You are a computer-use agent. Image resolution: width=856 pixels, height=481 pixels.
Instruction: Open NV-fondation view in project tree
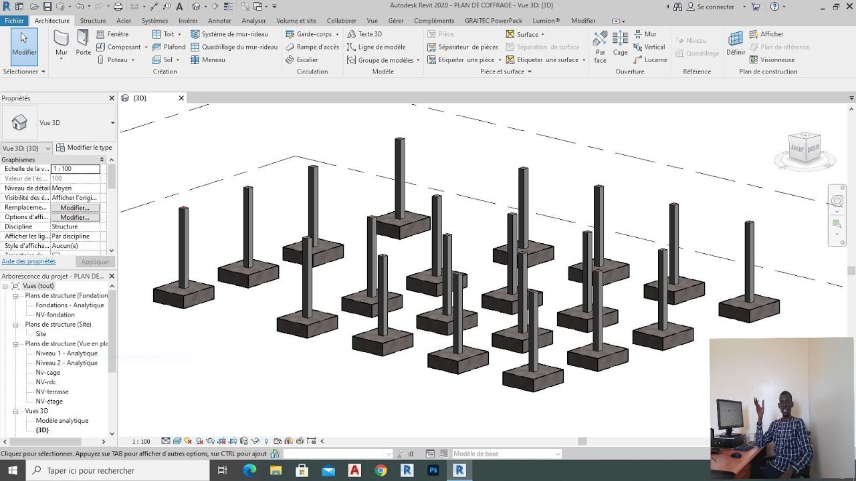point(56,315)
